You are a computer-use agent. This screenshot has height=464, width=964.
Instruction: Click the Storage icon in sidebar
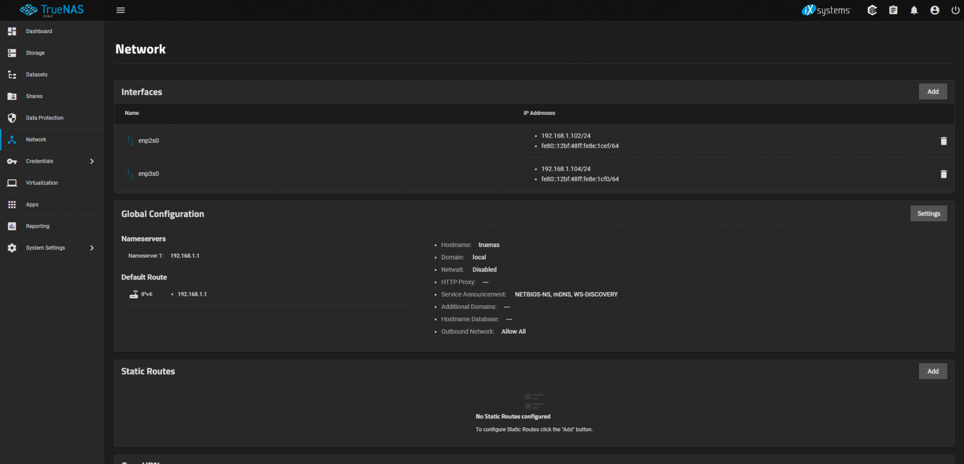[x=12, y=53]
